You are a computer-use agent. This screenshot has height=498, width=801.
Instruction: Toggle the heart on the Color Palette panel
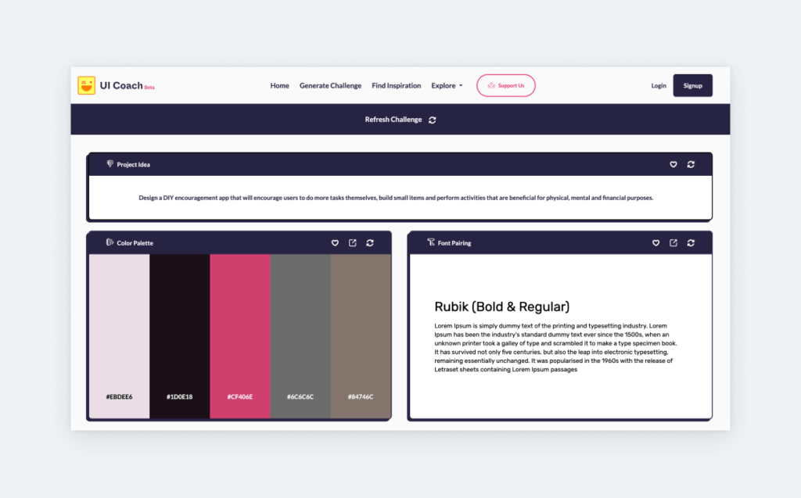click(335, 243)
